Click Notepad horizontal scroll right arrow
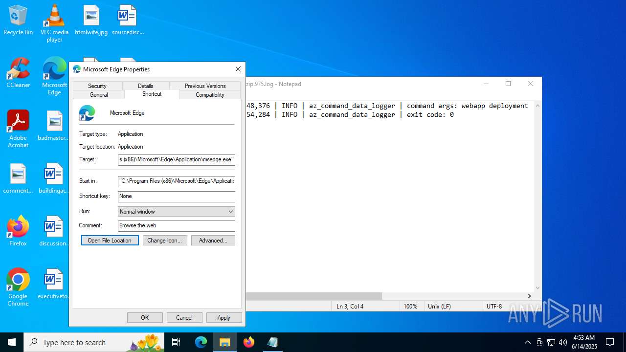 click(529, 296)
